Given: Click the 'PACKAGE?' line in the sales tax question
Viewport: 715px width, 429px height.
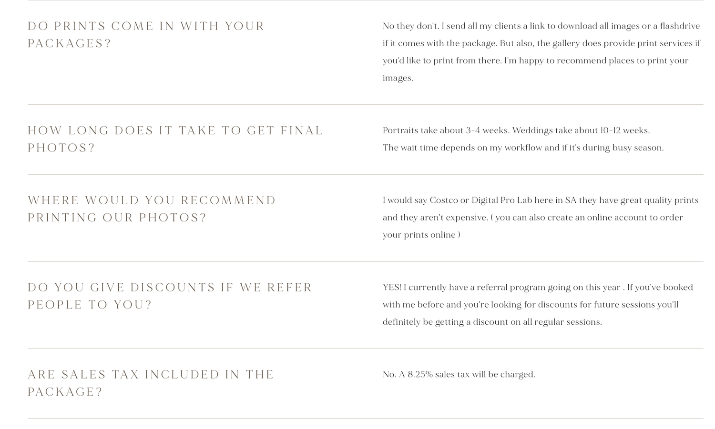Looking at the screenshot, I should (65, 392).
